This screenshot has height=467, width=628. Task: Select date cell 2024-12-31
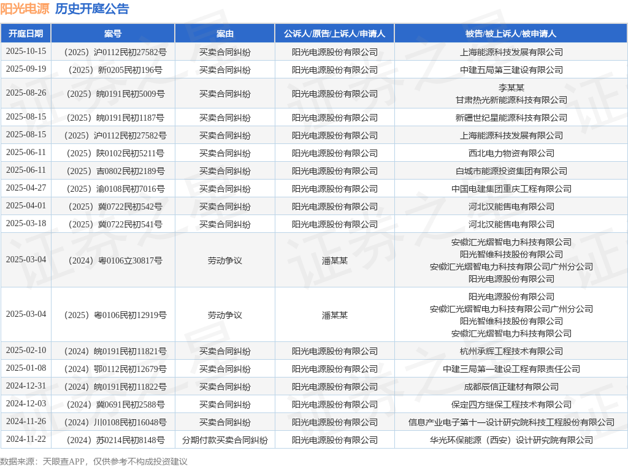coord(26,385)
